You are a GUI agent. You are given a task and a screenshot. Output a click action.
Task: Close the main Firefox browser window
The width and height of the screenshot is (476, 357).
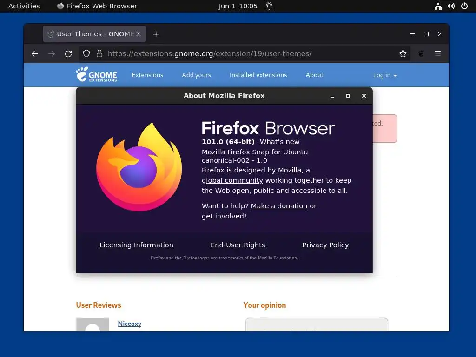(440, 34)
